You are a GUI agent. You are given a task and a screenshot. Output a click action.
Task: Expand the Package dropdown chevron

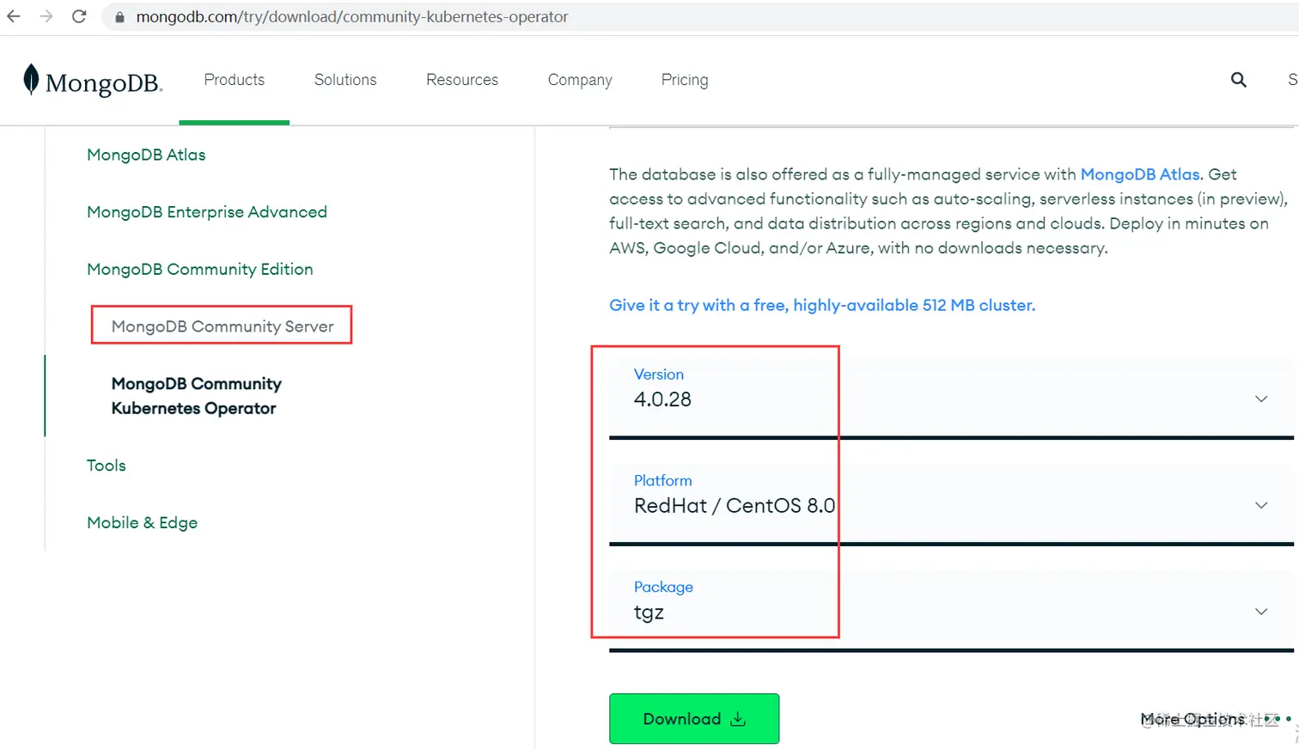pos(1261,612)
